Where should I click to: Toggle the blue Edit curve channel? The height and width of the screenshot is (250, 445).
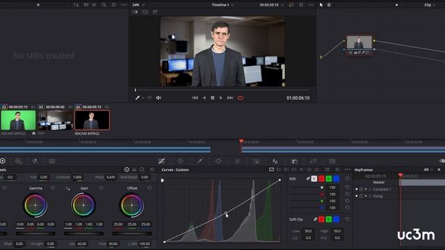[336, 178]
